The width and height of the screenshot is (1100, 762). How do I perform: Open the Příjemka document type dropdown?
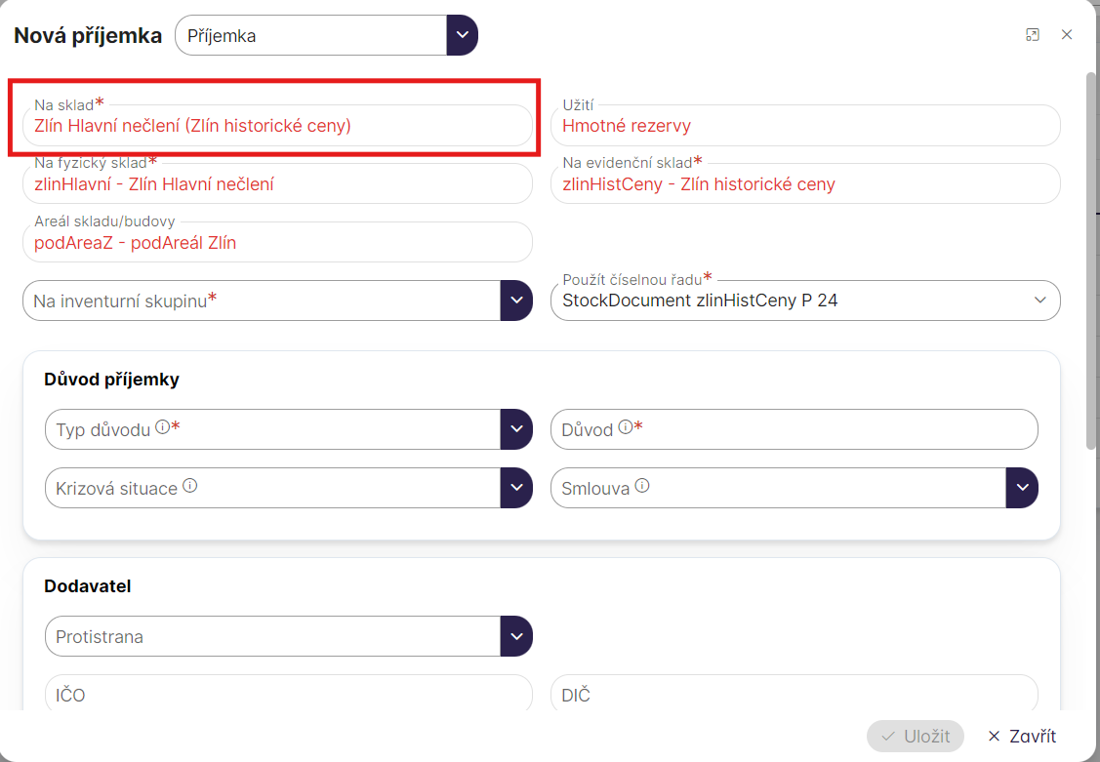pos(462,36)
